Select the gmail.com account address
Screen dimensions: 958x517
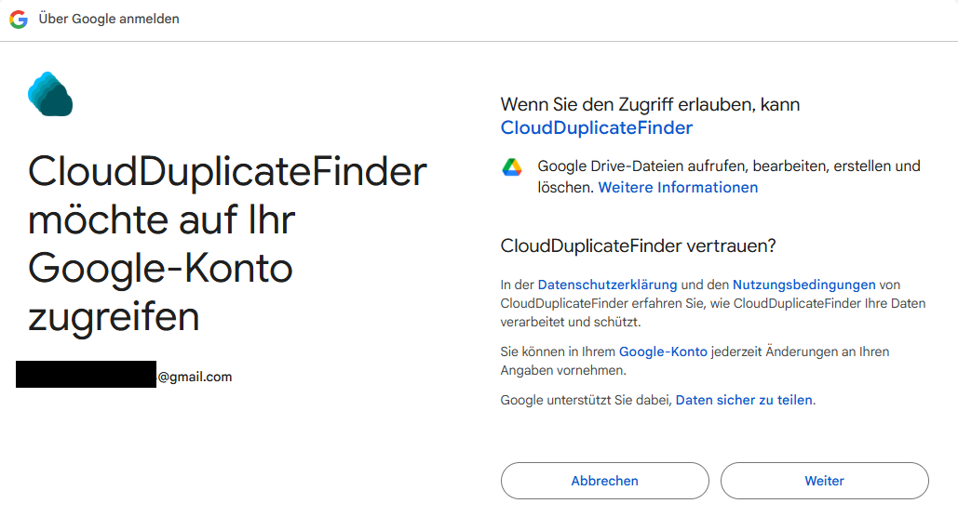click(194, 377)
